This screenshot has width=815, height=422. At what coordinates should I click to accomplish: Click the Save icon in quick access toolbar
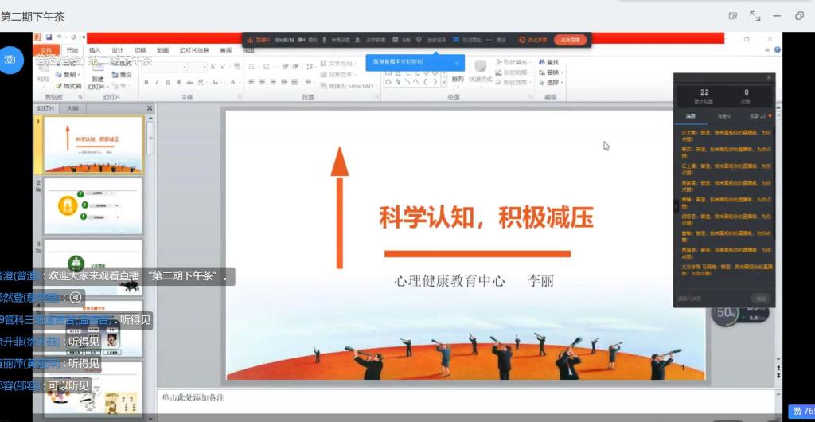pyautogui.click(x=49, y=37)
